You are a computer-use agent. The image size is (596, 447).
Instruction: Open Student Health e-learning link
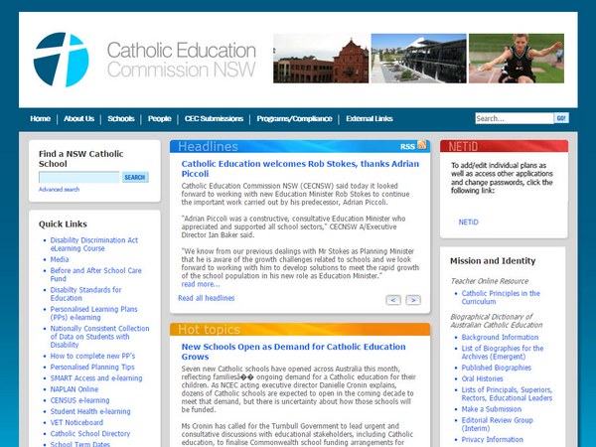(90, 411)
